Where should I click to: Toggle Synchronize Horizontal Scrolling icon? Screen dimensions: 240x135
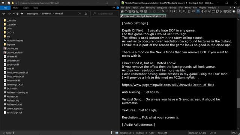tap(193, 11)
